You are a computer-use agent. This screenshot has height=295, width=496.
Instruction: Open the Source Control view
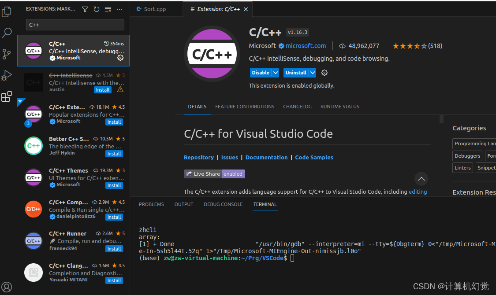[x=7, y=53]
